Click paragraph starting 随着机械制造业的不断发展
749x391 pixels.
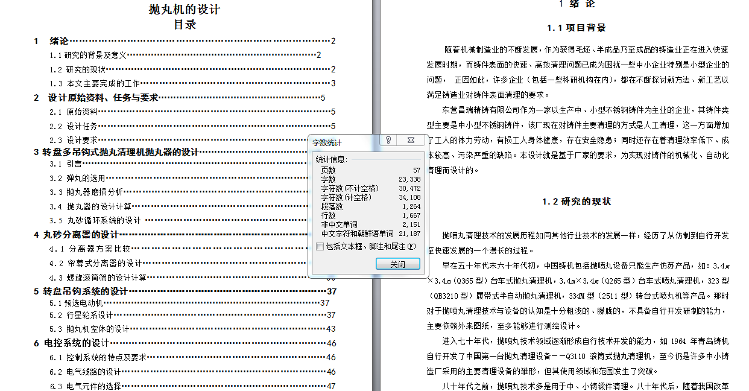[578, 72]
